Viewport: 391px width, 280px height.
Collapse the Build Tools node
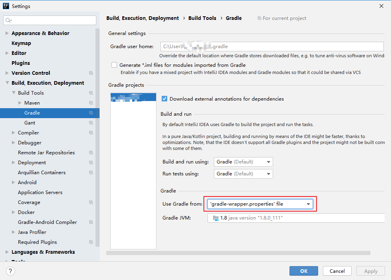tap(14, 93)
